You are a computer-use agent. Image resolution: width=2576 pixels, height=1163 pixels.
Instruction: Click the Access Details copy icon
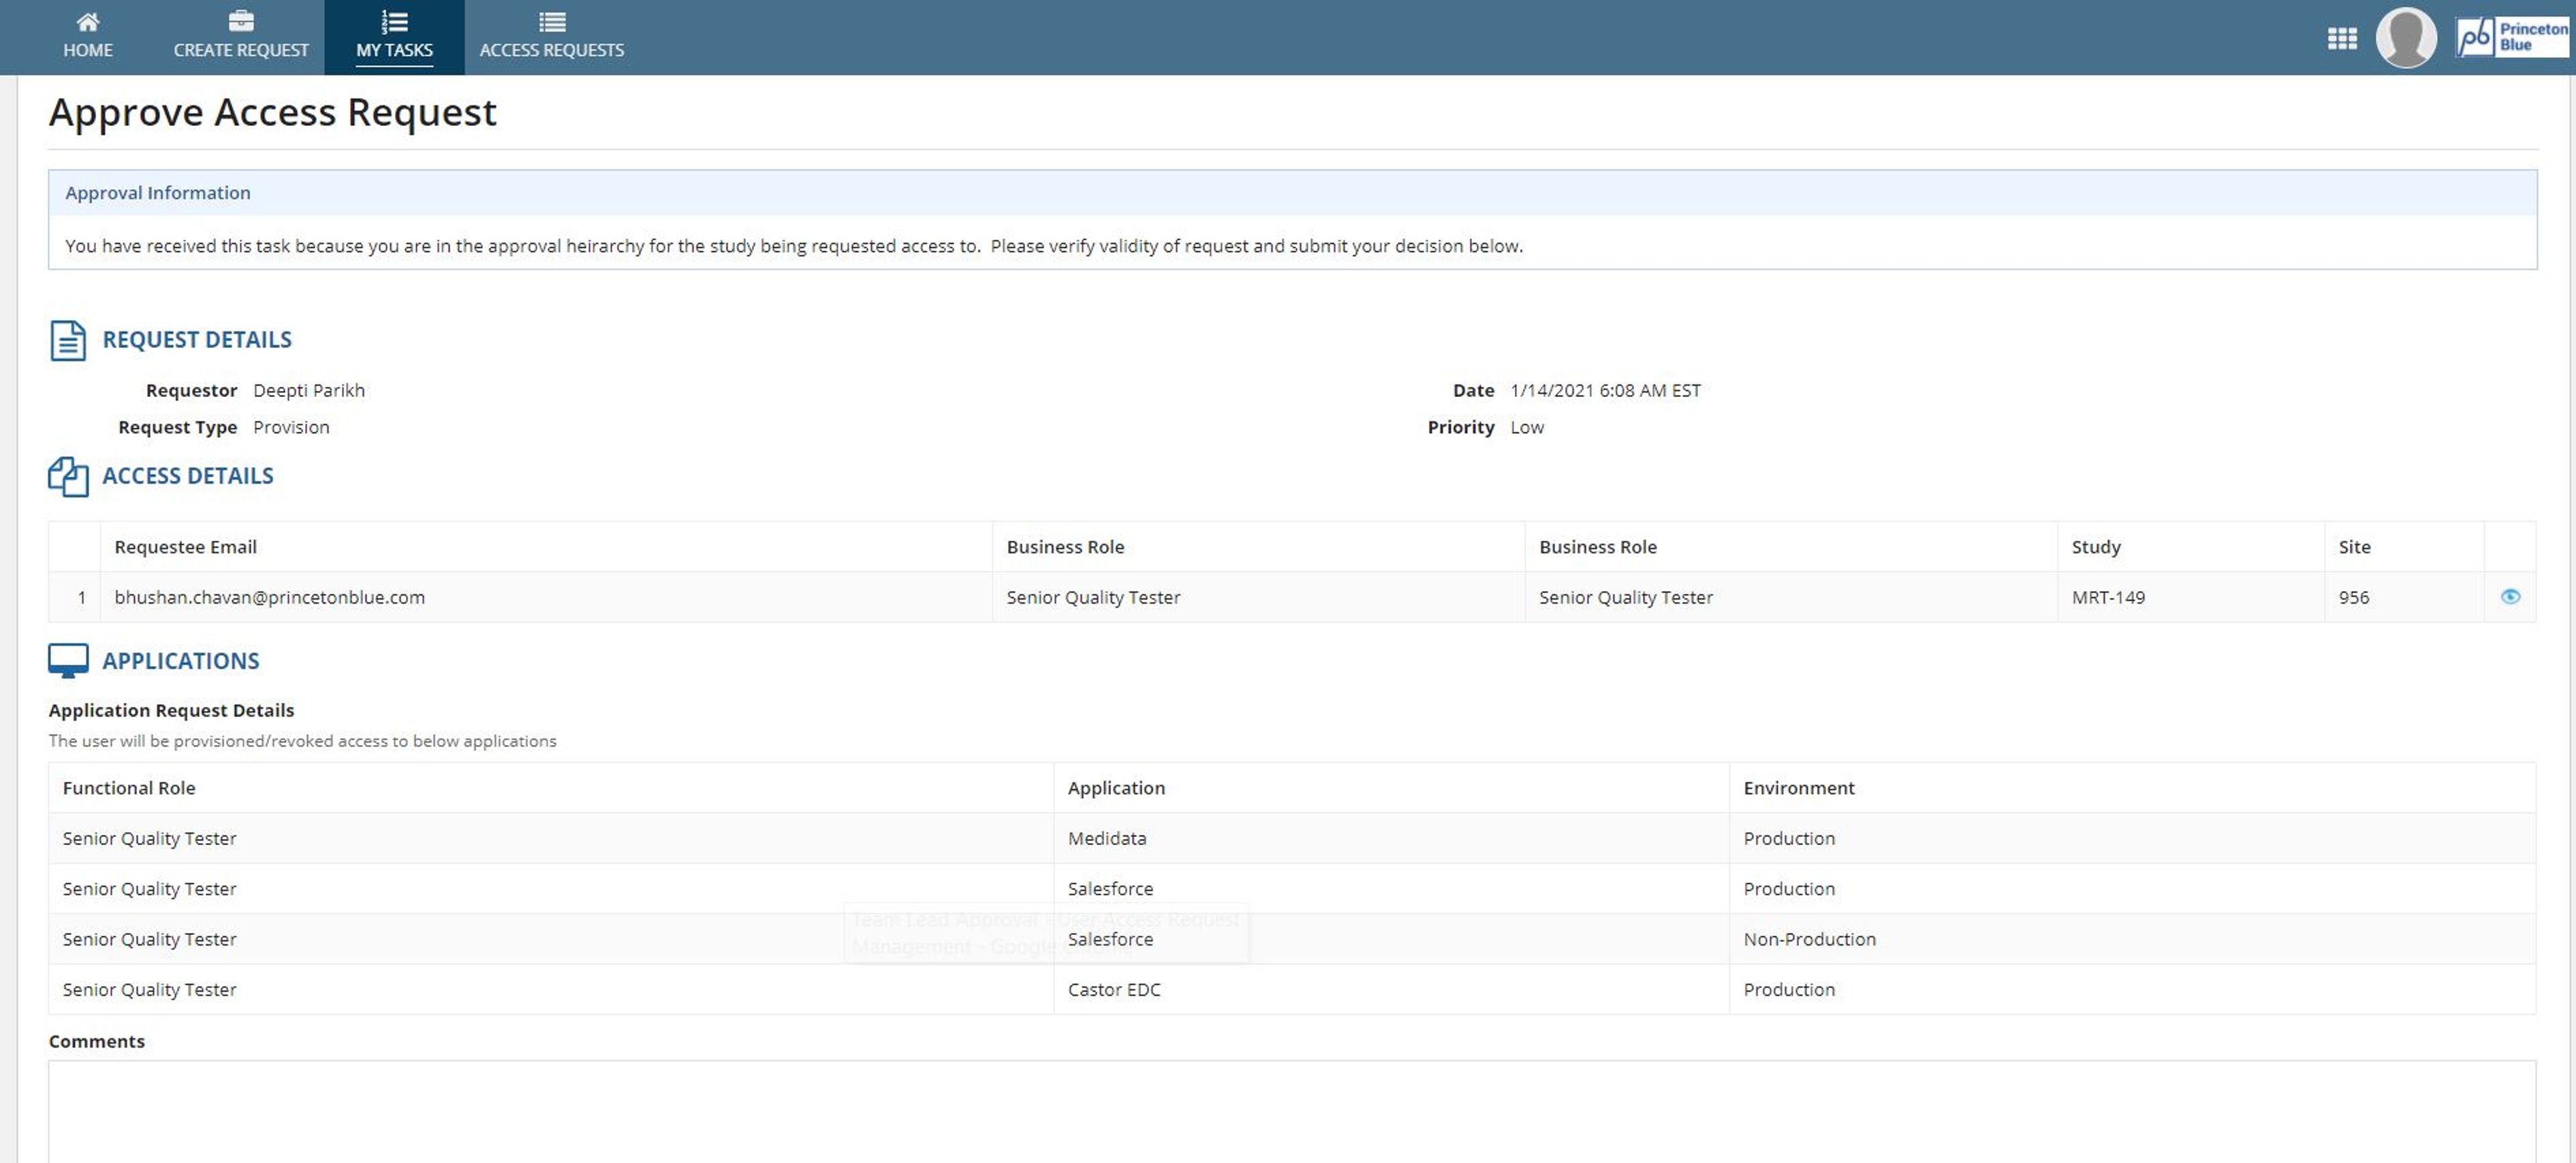coord(68,476)
